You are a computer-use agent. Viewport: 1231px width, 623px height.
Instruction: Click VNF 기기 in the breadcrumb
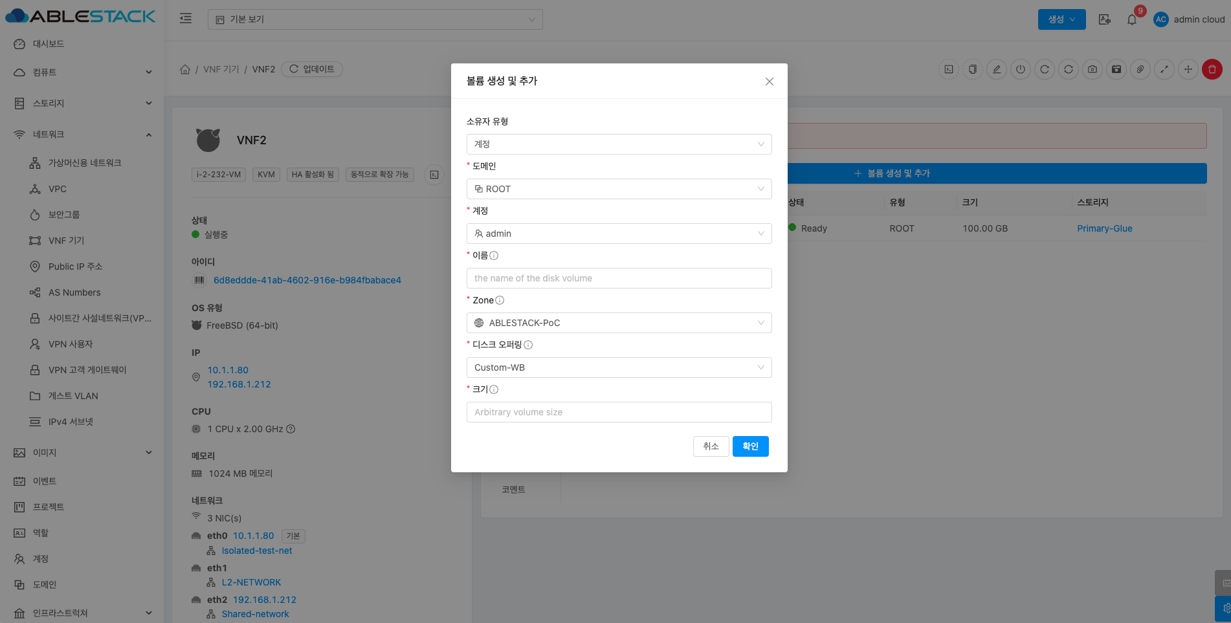click(x=221, y=69)
